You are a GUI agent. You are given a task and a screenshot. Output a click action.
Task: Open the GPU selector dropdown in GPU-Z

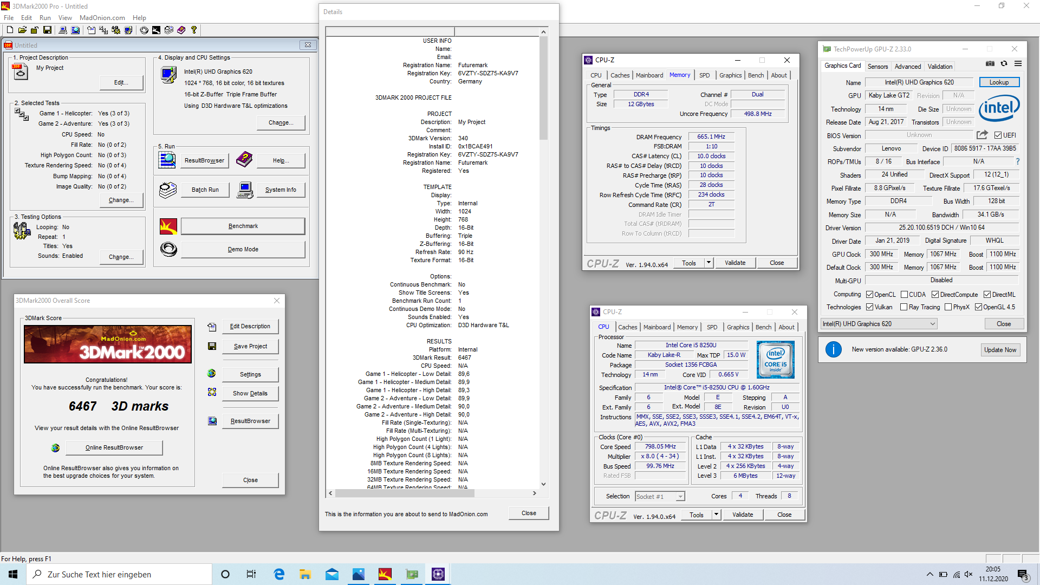point(879,324)
